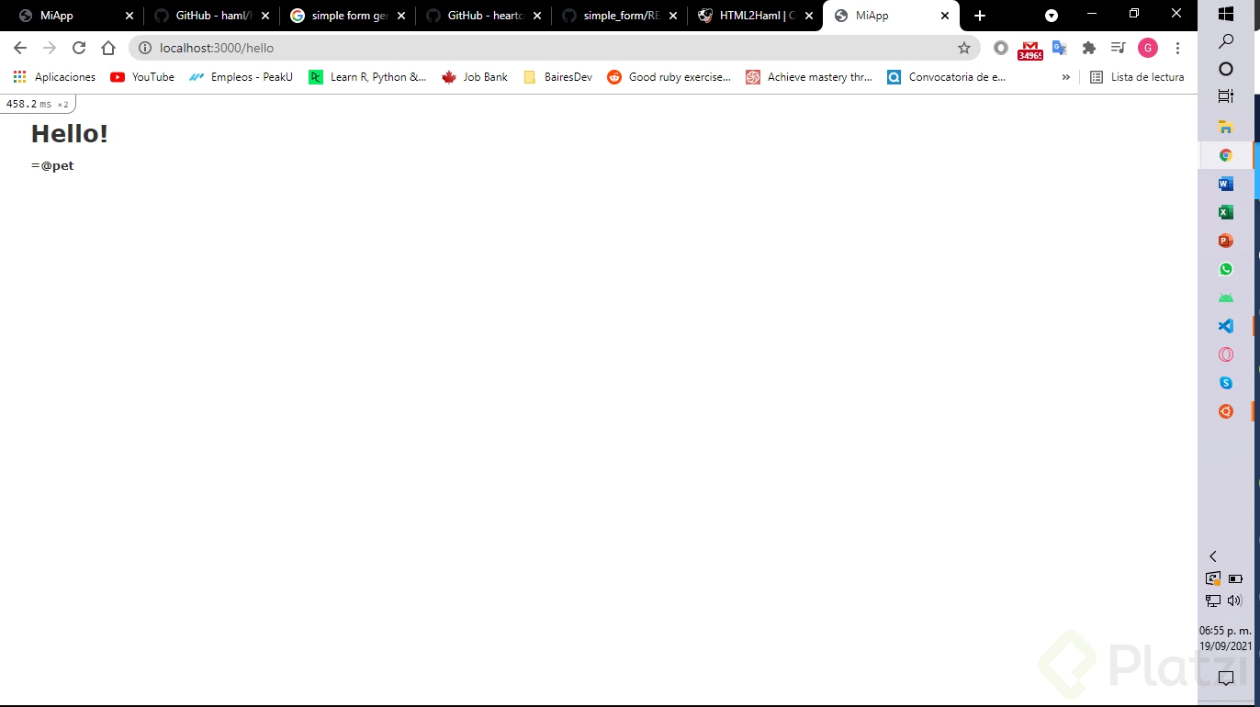The width and height of the screenshot is (1260, 707).
Task: Open WhatsApp from the taskbar
Action: click(1225, 269)
